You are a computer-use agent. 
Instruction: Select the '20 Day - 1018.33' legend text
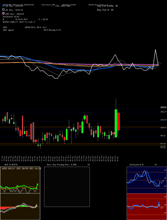(14, 6)
